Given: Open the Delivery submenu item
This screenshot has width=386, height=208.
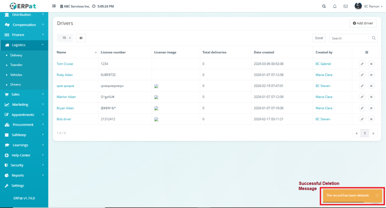Looking at the screenshot, I should click(x=16, y=55).
